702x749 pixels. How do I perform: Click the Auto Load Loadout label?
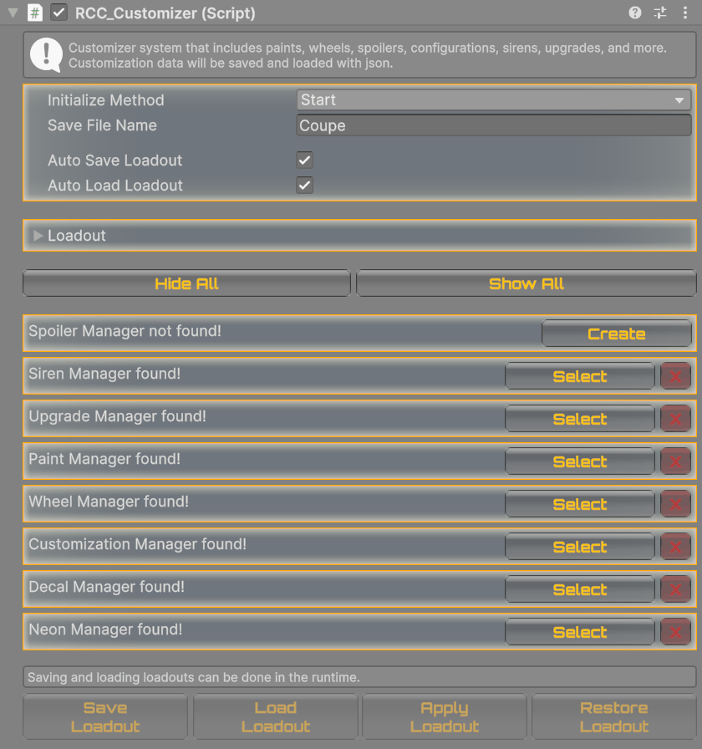pyautogui.click(x=115, y=186)
